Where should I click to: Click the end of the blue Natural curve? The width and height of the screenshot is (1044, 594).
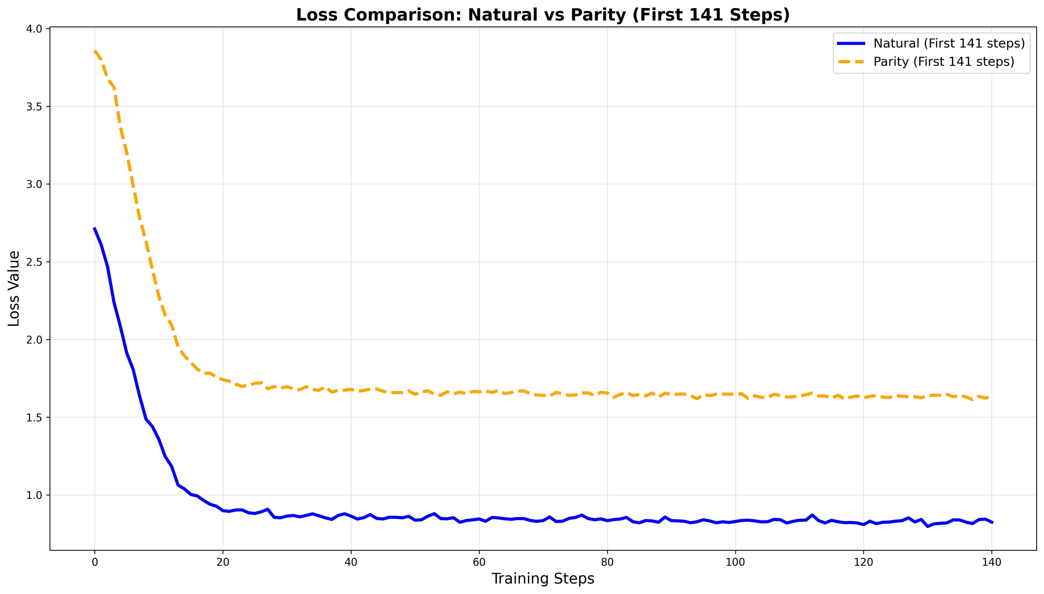pyautogui.click(x=992, y=523)
